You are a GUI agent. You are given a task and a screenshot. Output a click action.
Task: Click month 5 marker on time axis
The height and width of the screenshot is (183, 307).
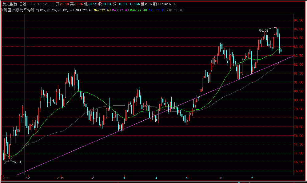187,178
